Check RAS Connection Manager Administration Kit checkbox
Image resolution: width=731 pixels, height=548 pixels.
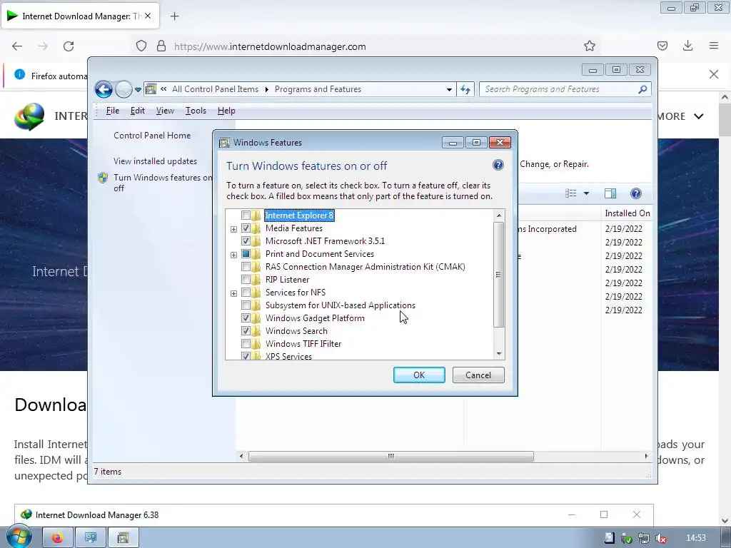coord(246,267)
